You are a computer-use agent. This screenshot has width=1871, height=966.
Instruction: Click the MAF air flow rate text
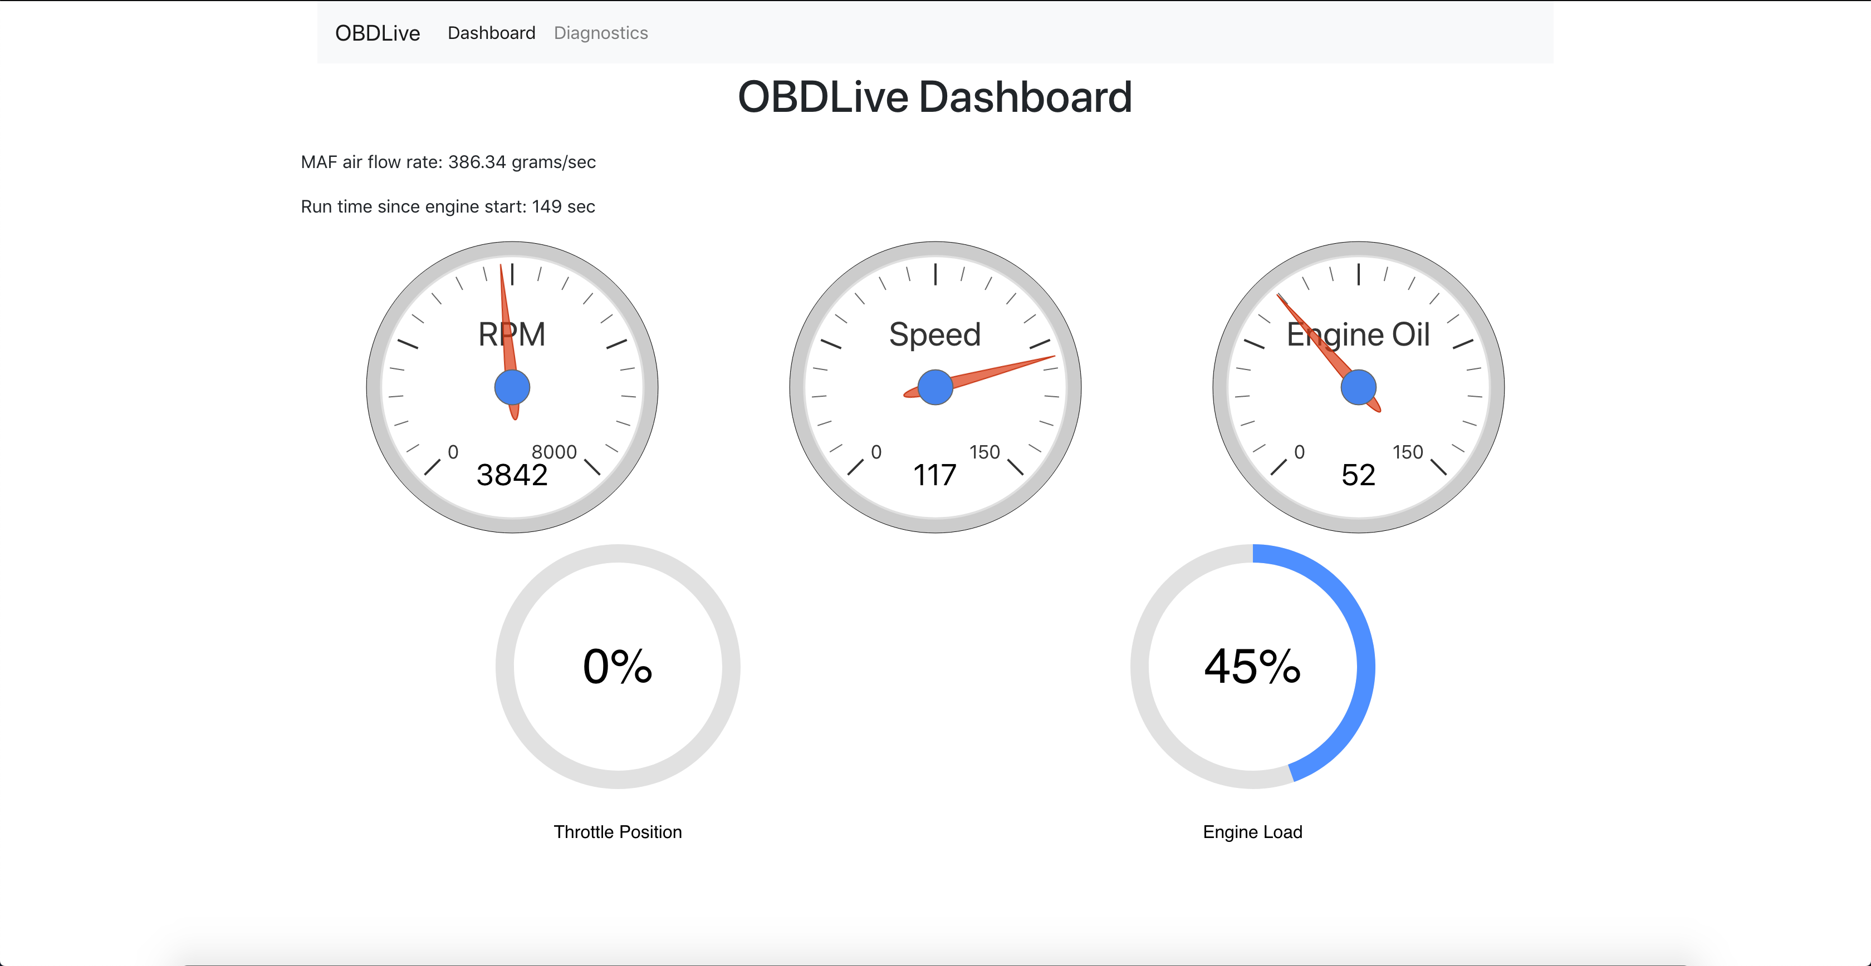447,162
